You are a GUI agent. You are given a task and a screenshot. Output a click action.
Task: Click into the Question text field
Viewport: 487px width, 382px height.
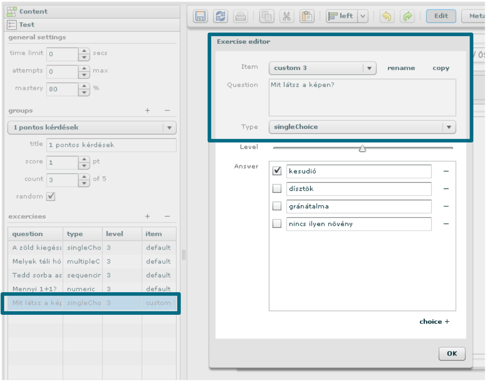tap(362, 97)
